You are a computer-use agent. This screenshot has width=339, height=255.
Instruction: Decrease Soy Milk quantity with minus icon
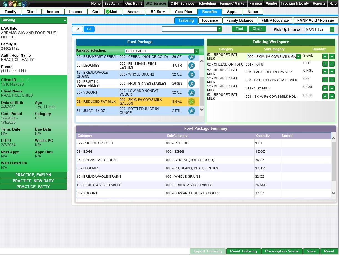pyautogui.click(x=332, y=88)
